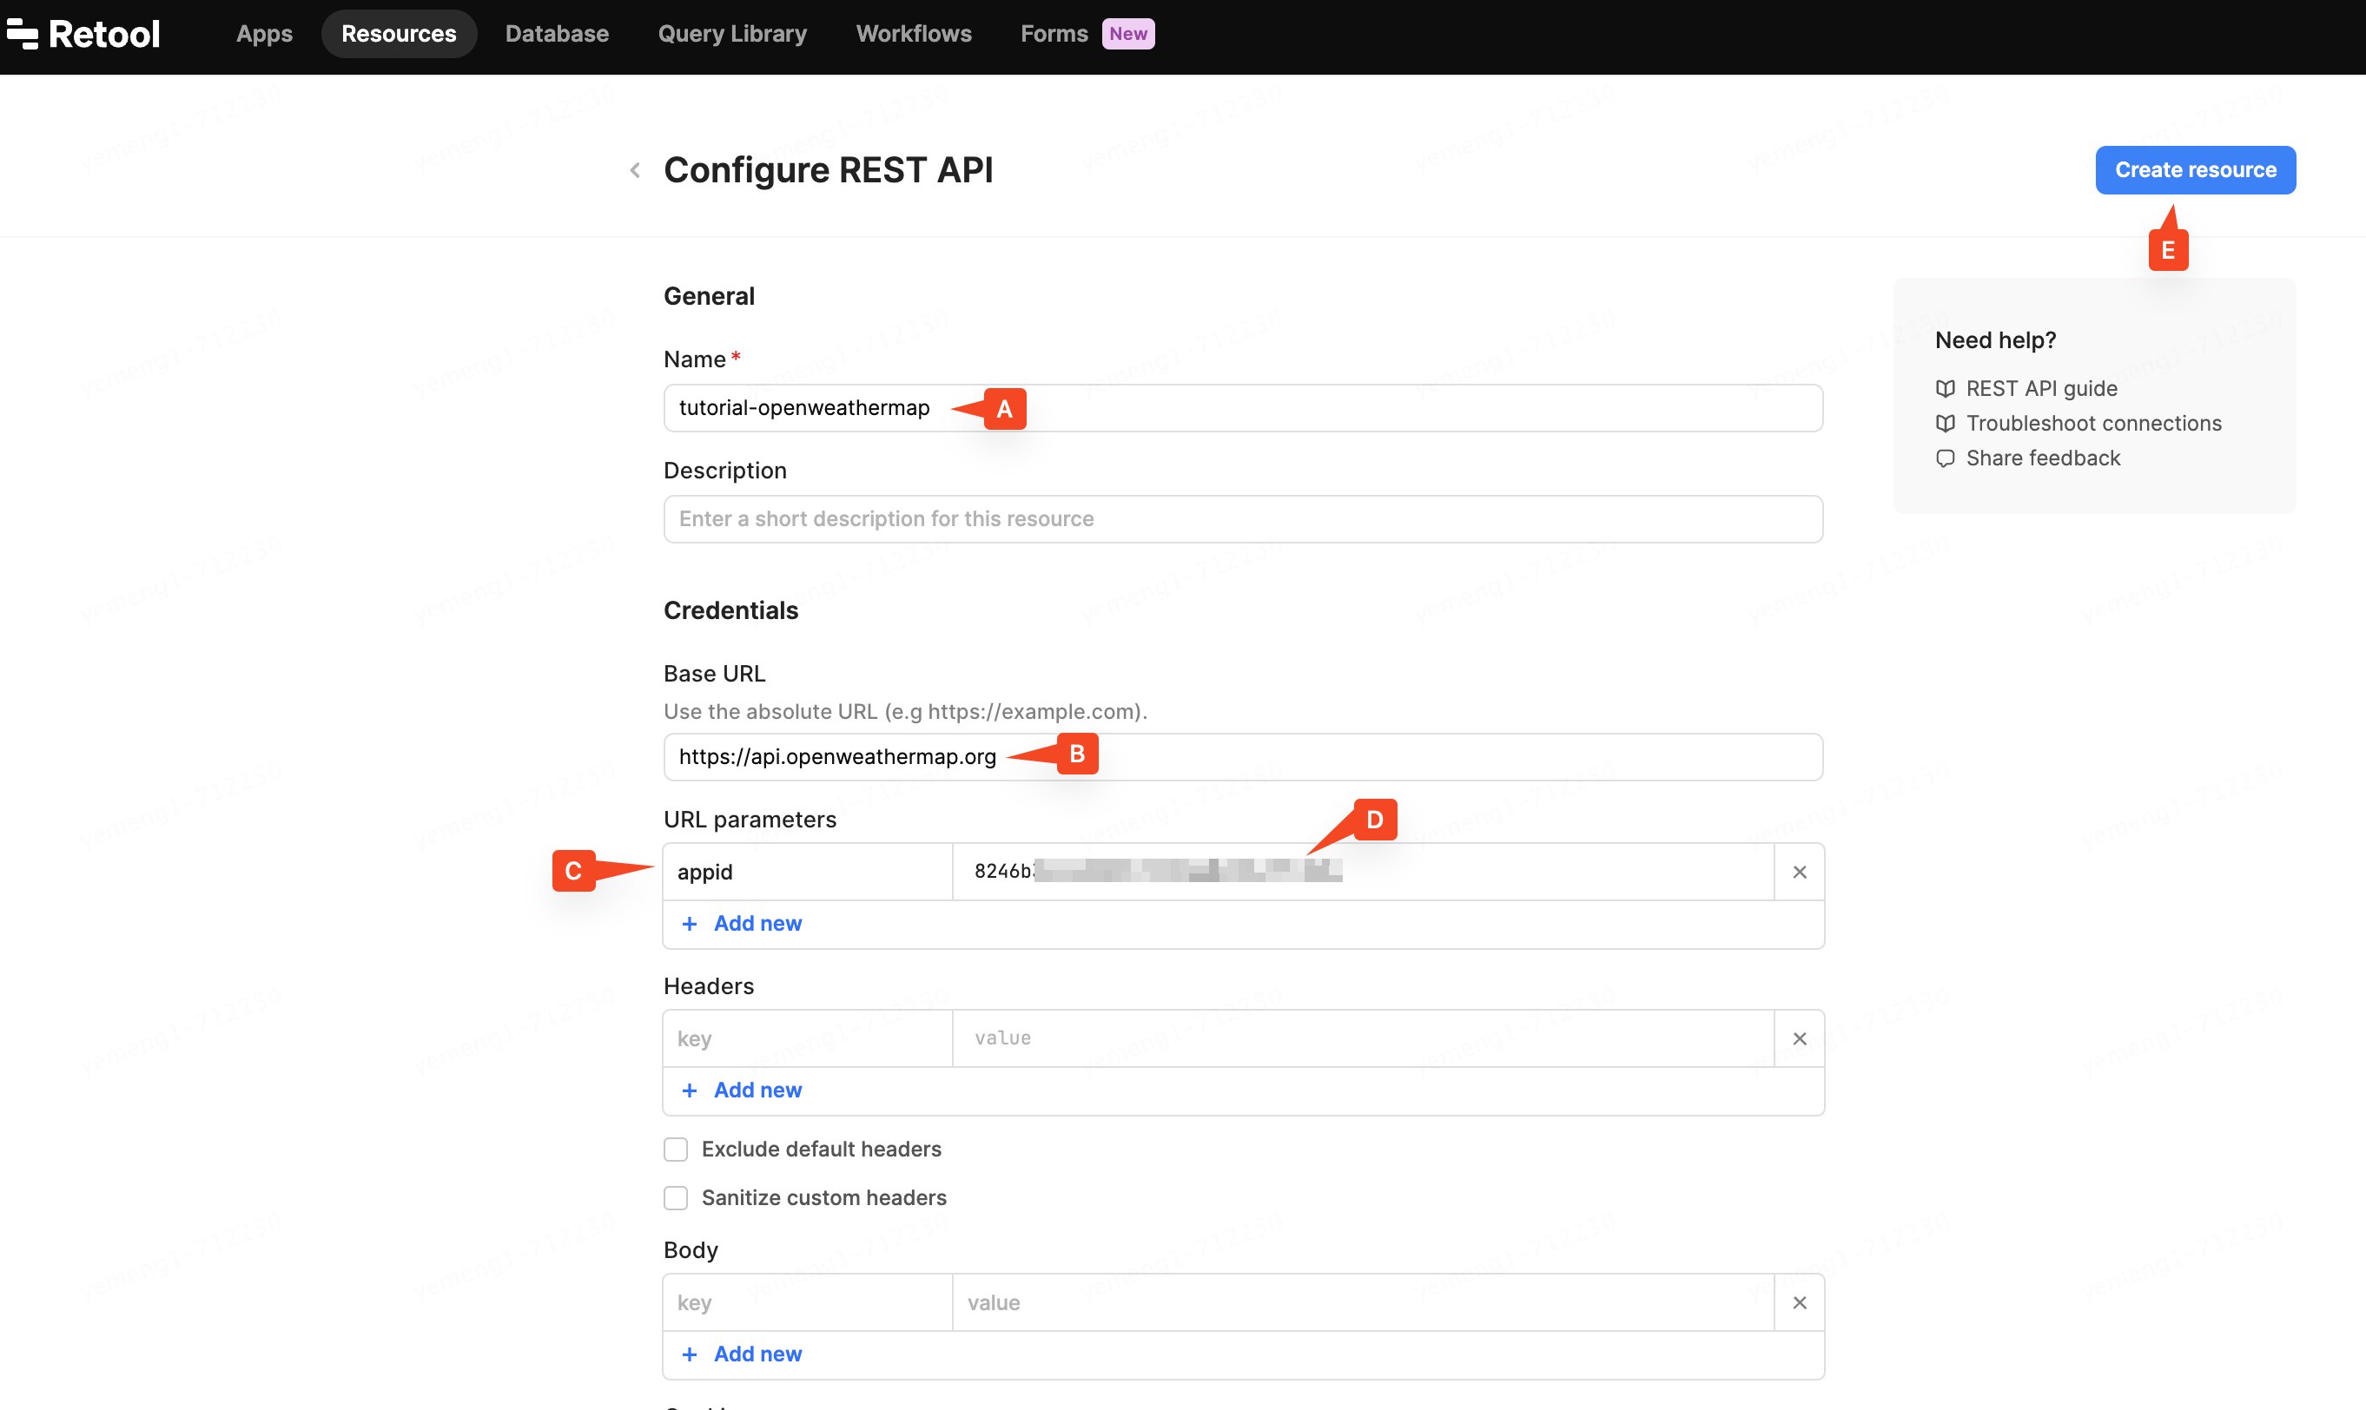Focus the Description input field
This screenshot has height=1410, width=2366.
pos(1242,519)
